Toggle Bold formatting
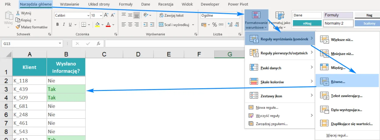The image size is (380, 140). click(57, 25)
